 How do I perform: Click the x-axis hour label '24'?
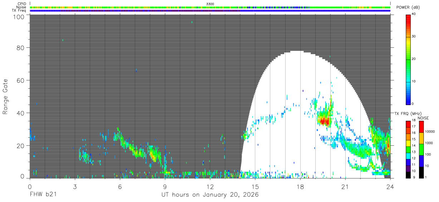390,186
